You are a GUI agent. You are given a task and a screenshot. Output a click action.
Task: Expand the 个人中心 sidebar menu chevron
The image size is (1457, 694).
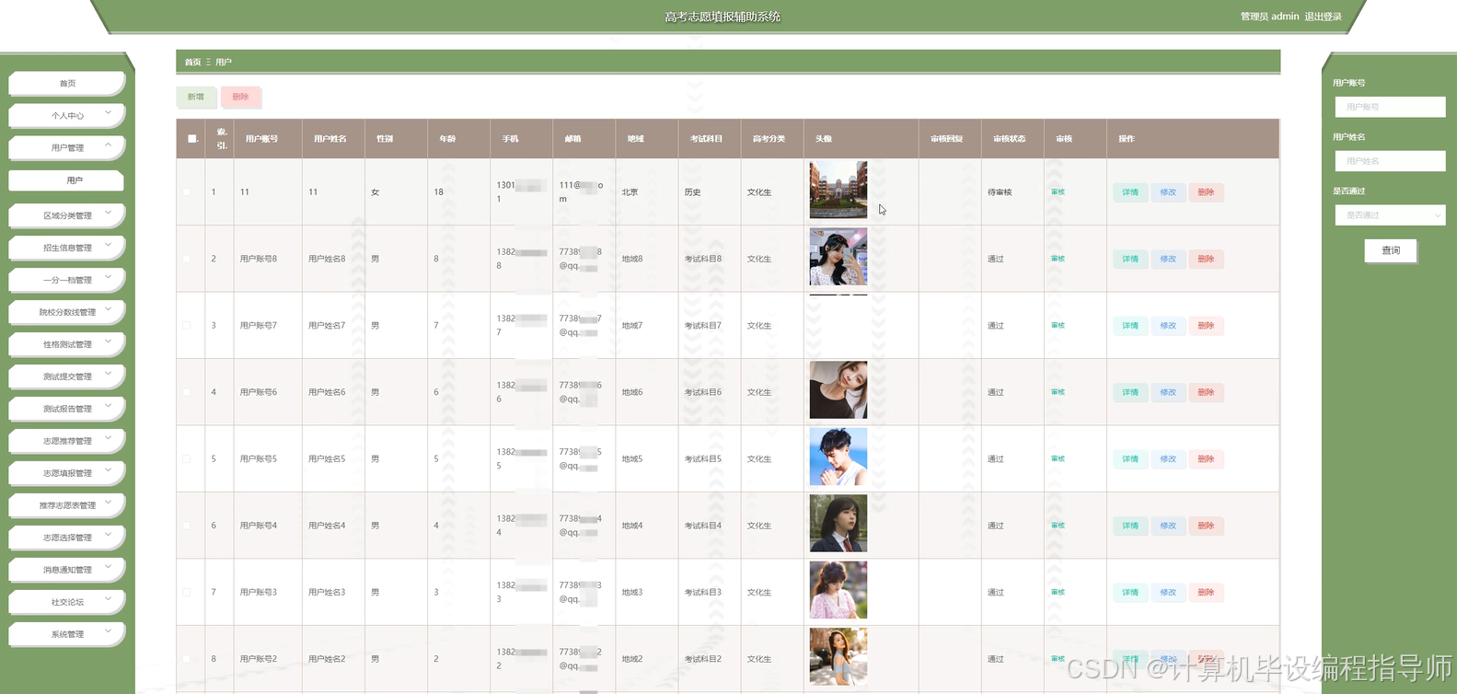click(x=108, y=113)
